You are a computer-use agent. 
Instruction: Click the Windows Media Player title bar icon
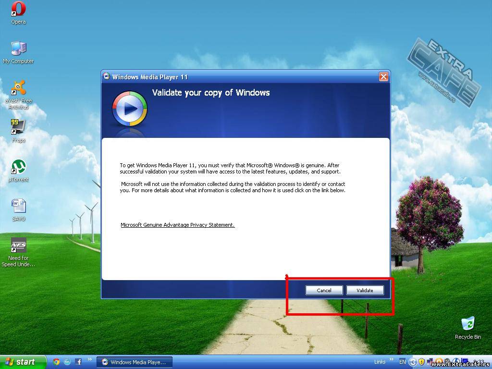point(106,76)
